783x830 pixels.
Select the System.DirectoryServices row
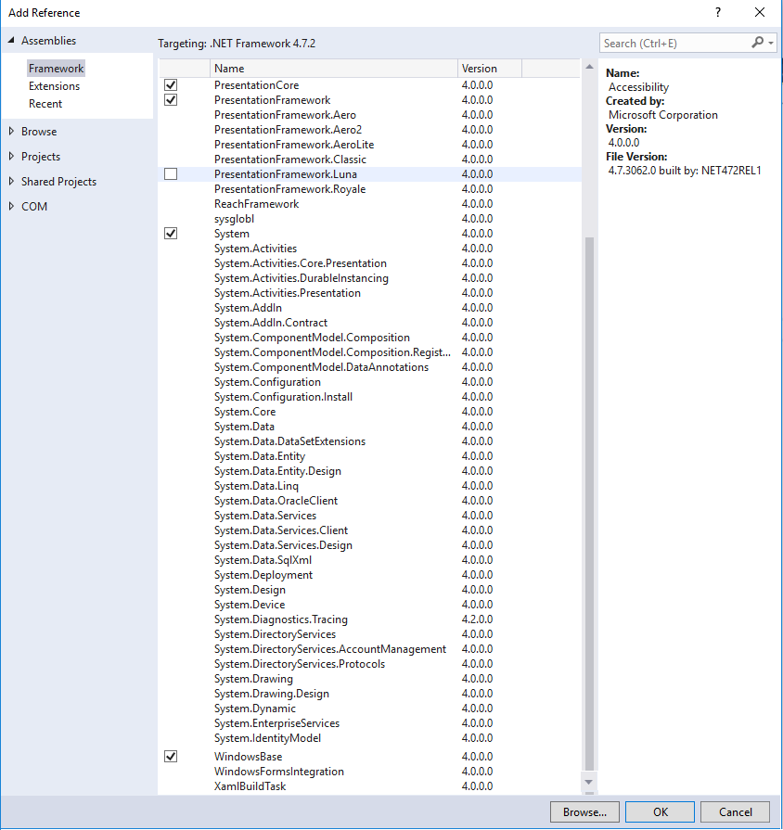[x=369, y=633]
